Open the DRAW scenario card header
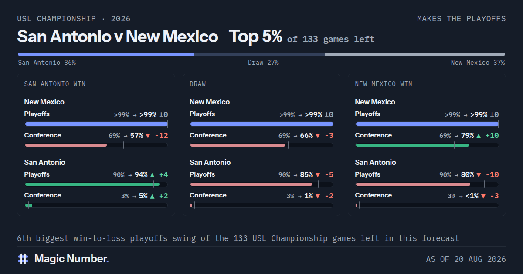 click(x=198, y=84)
